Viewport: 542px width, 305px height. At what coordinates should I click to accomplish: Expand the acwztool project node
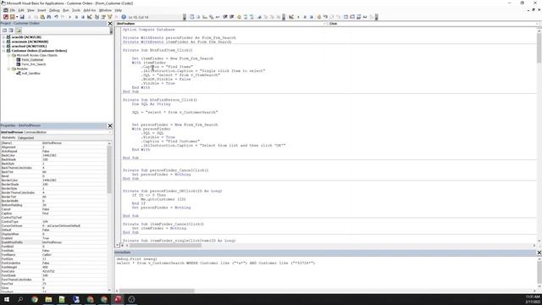[x=3, y=46]
